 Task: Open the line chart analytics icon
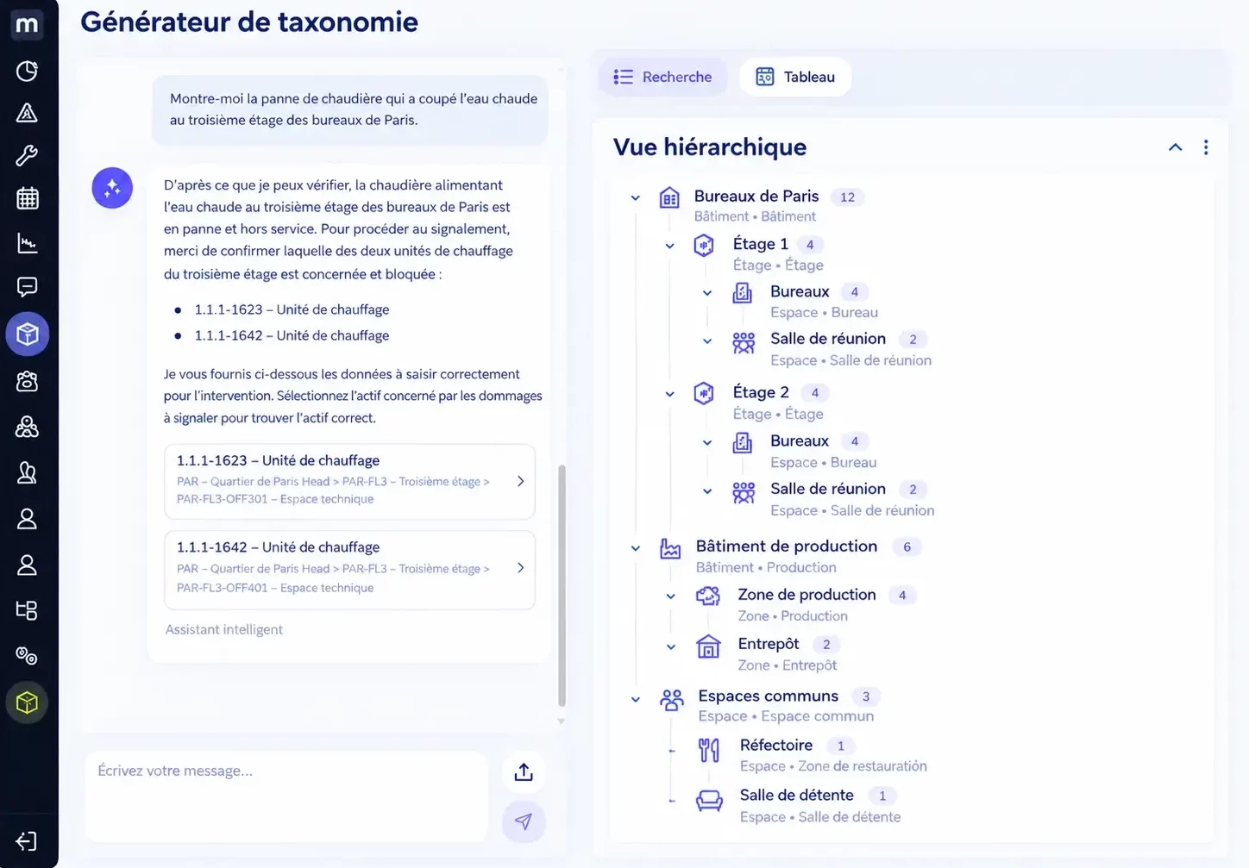pyautogui.click(x=27, y=243)
